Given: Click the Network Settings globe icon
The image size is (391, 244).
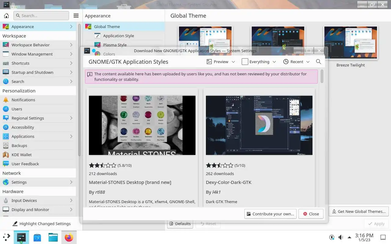Looking at the screenshot, I should click(x=6, y=182).
